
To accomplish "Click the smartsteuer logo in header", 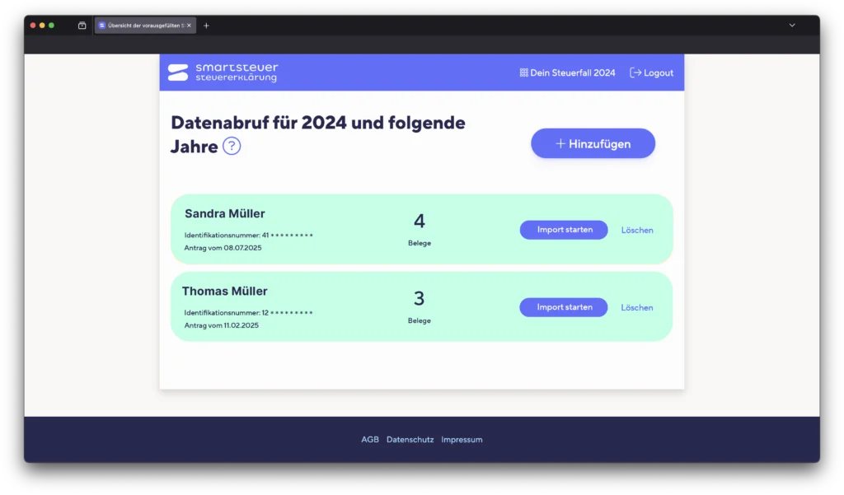I will pos(223,72).
